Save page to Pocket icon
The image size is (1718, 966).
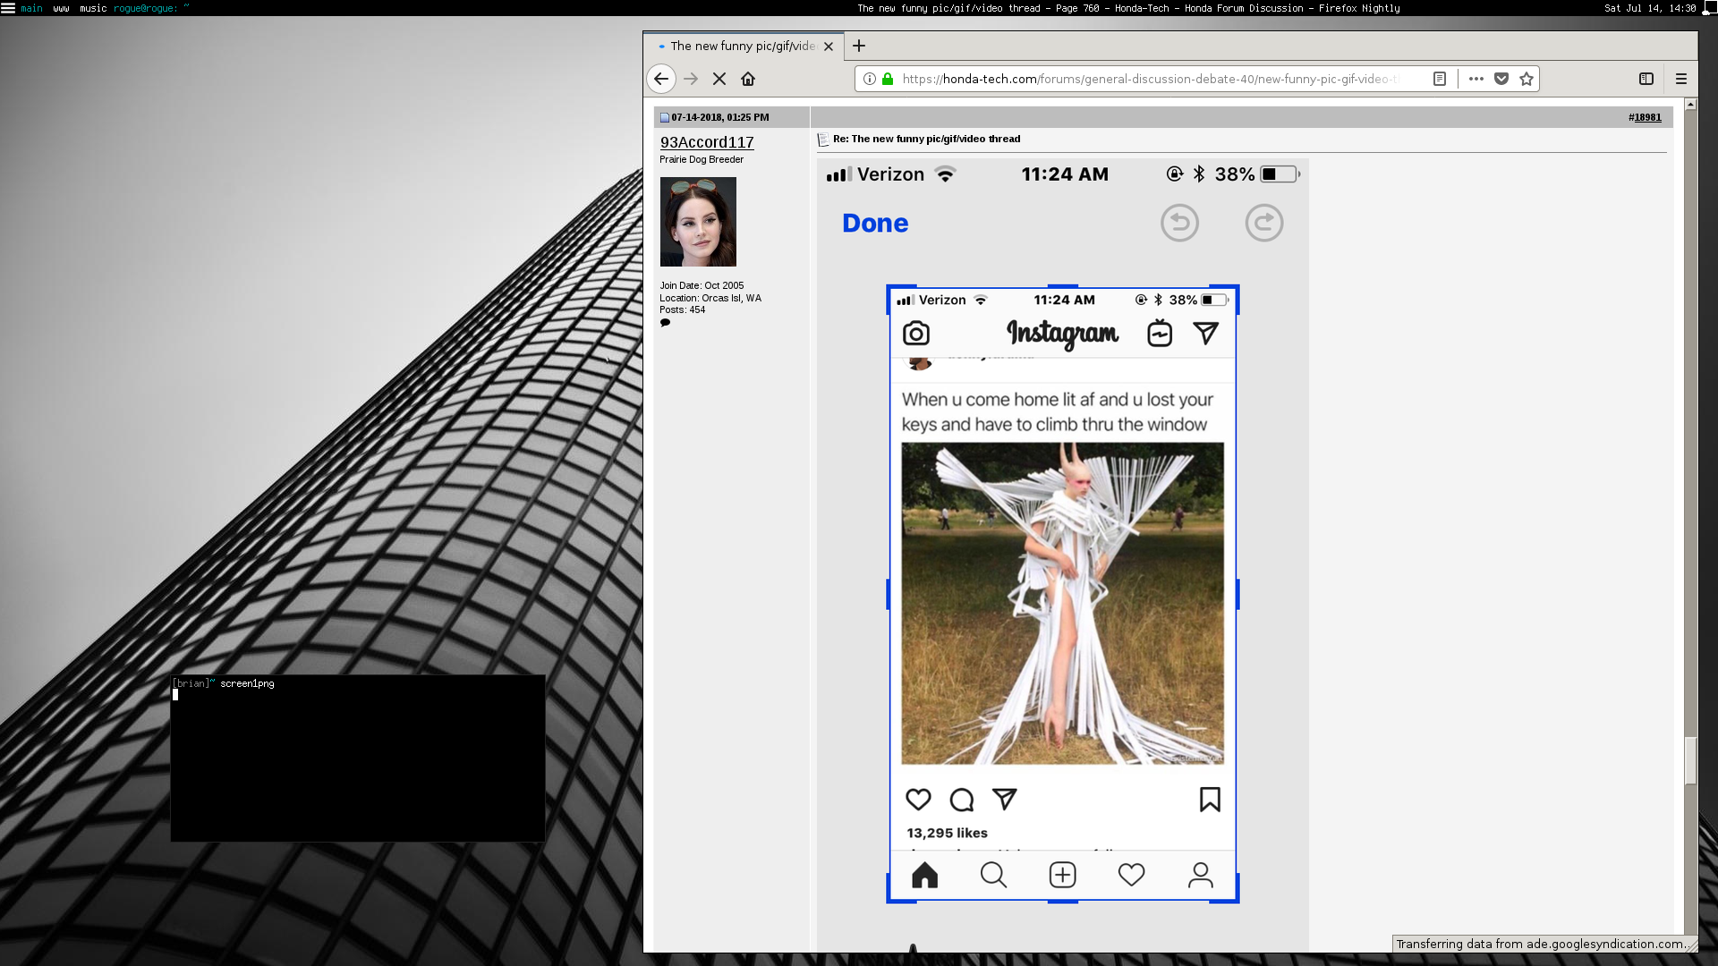(1501, 79)
